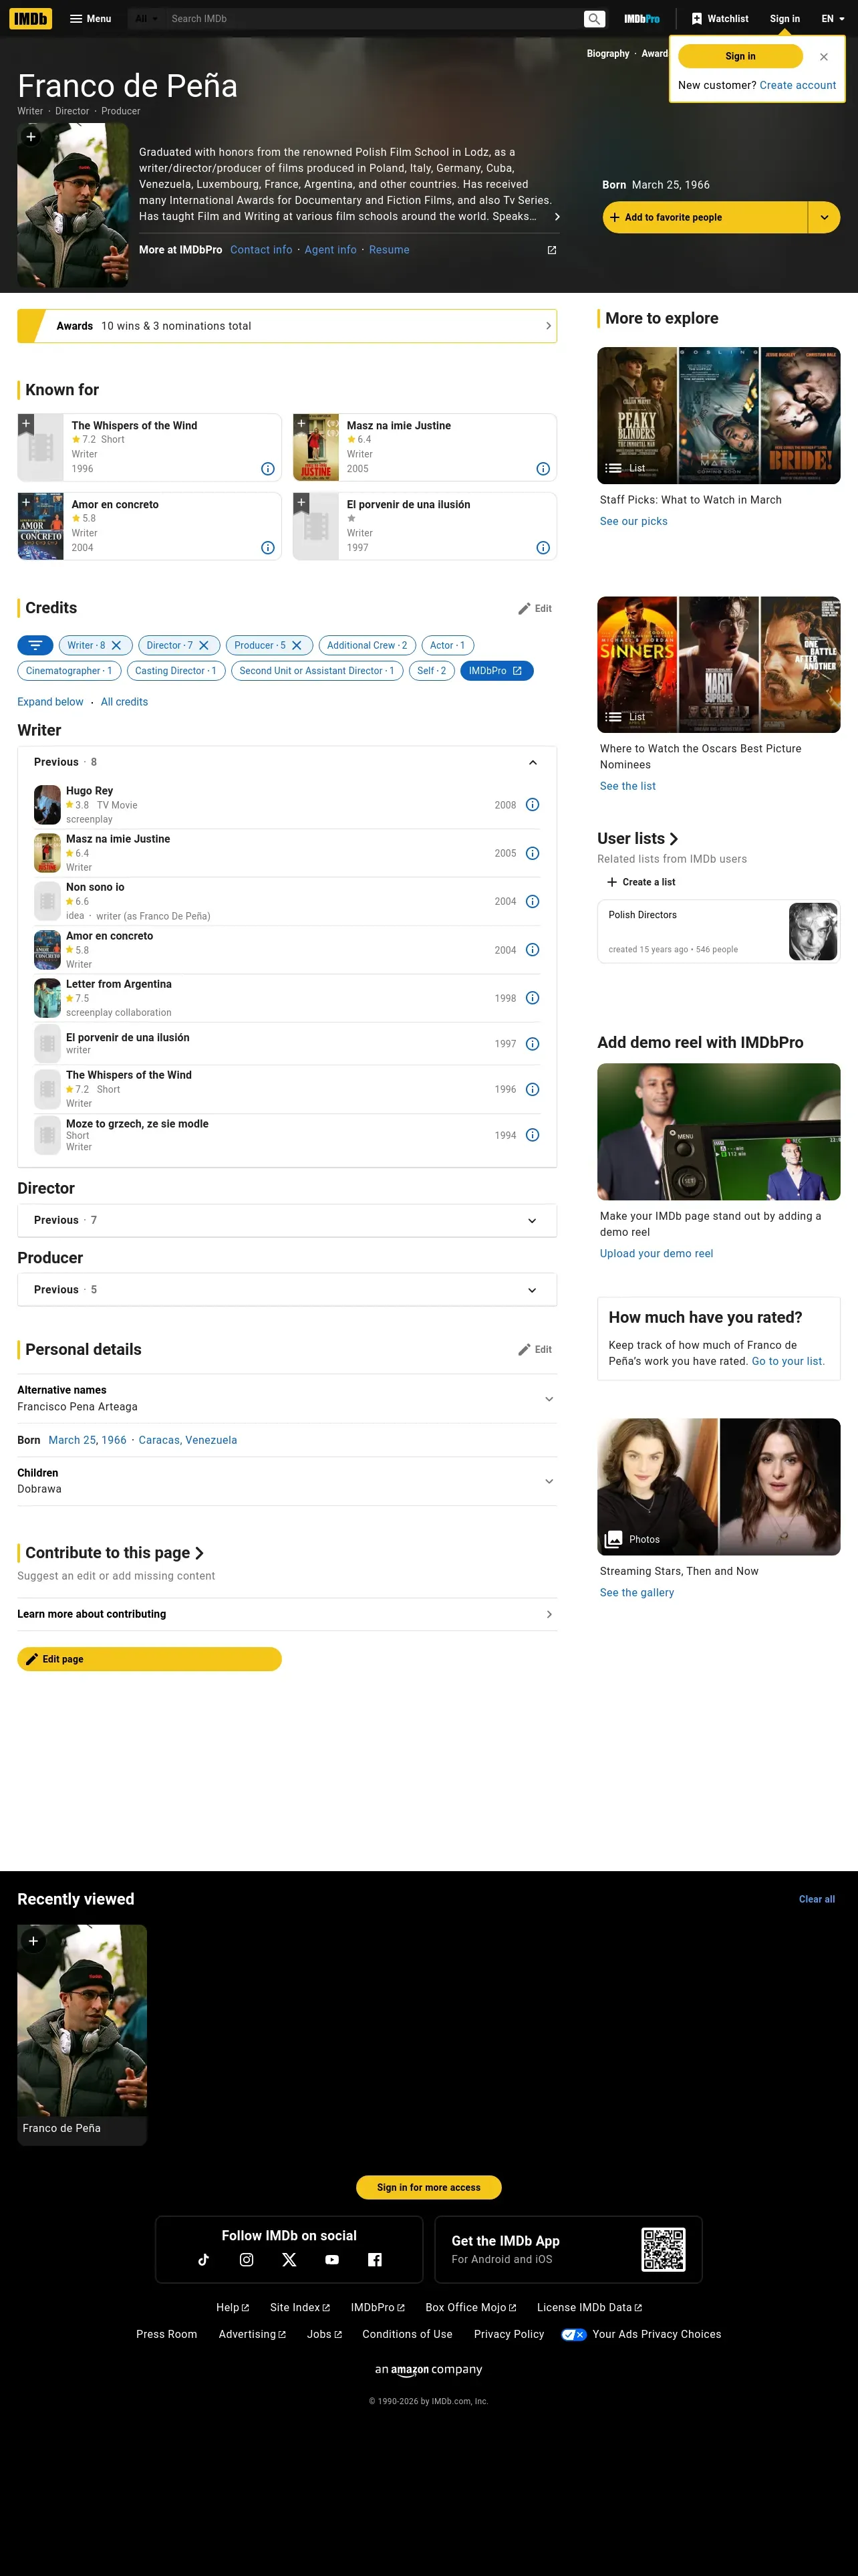Click Expand below link
The height and width of the screenshot is (2576, 858).
(50, 702)
